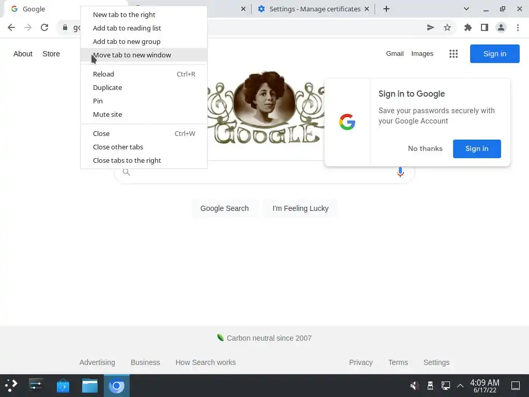Choose Mute site
Image resolution: width=529 pixels, height=397 pixels.
[x=144, y=114]
